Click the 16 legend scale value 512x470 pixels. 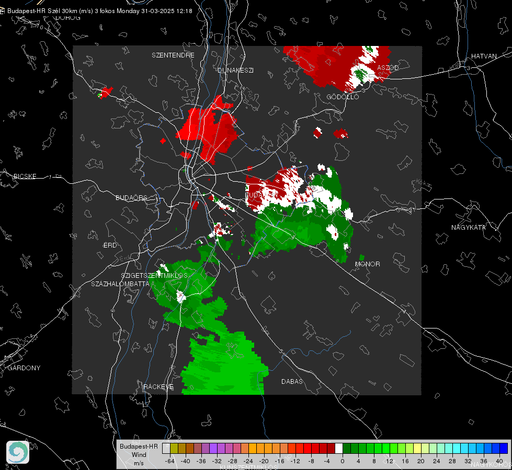pyautogui.click(x=405, y=461)
